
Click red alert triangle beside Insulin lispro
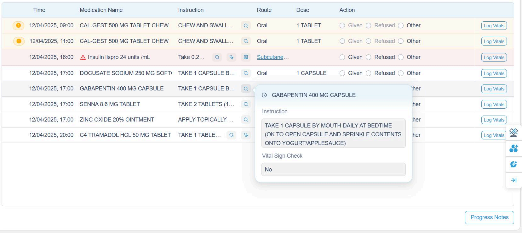click(x=83, y=57)
